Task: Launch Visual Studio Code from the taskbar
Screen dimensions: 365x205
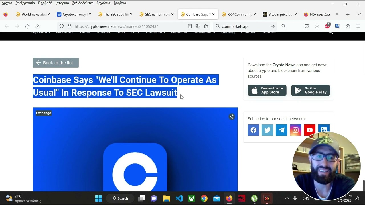Action: 179,198
